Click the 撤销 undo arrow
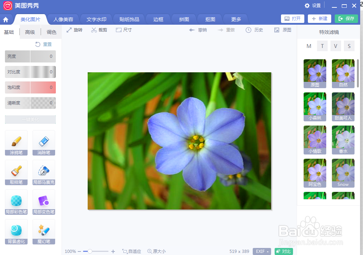 click(x=198, y=30)
